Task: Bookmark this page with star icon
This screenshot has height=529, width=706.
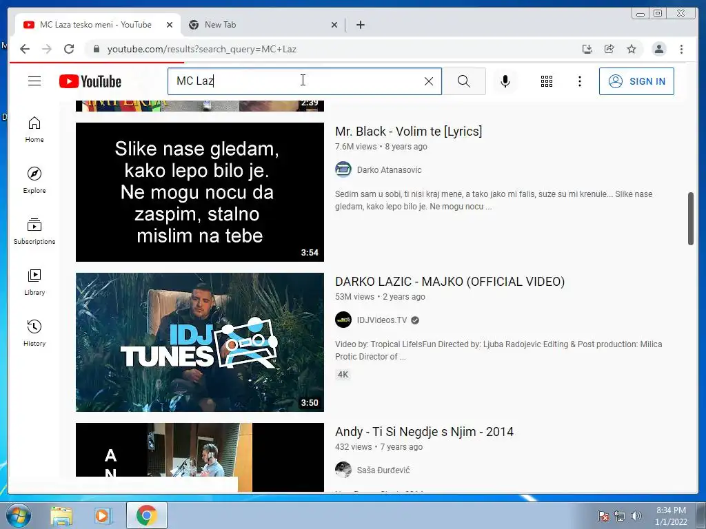Action: [632, 49]
